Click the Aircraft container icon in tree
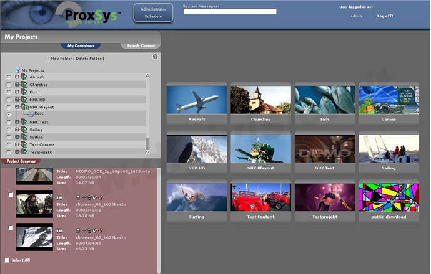 coord(24,77)
